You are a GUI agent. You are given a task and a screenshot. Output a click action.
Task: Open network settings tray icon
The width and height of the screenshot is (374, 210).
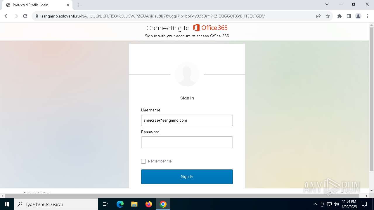coord(329,204)
